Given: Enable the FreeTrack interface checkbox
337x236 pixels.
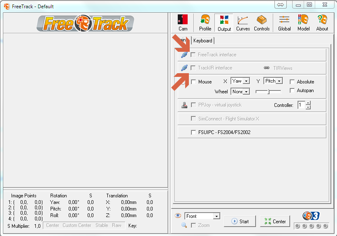Looking at the screenshot, I should tap(193, 55).
